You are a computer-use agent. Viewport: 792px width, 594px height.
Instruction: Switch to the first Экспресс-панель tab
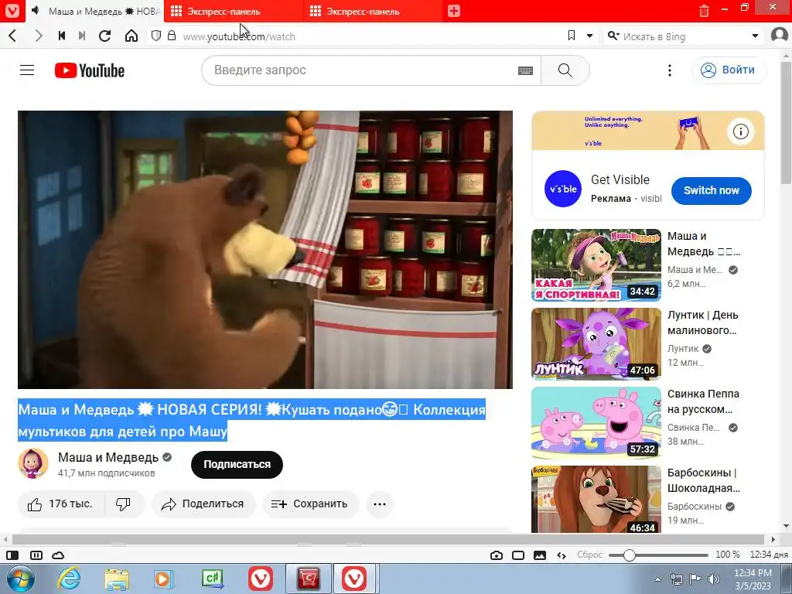point(234,11)
